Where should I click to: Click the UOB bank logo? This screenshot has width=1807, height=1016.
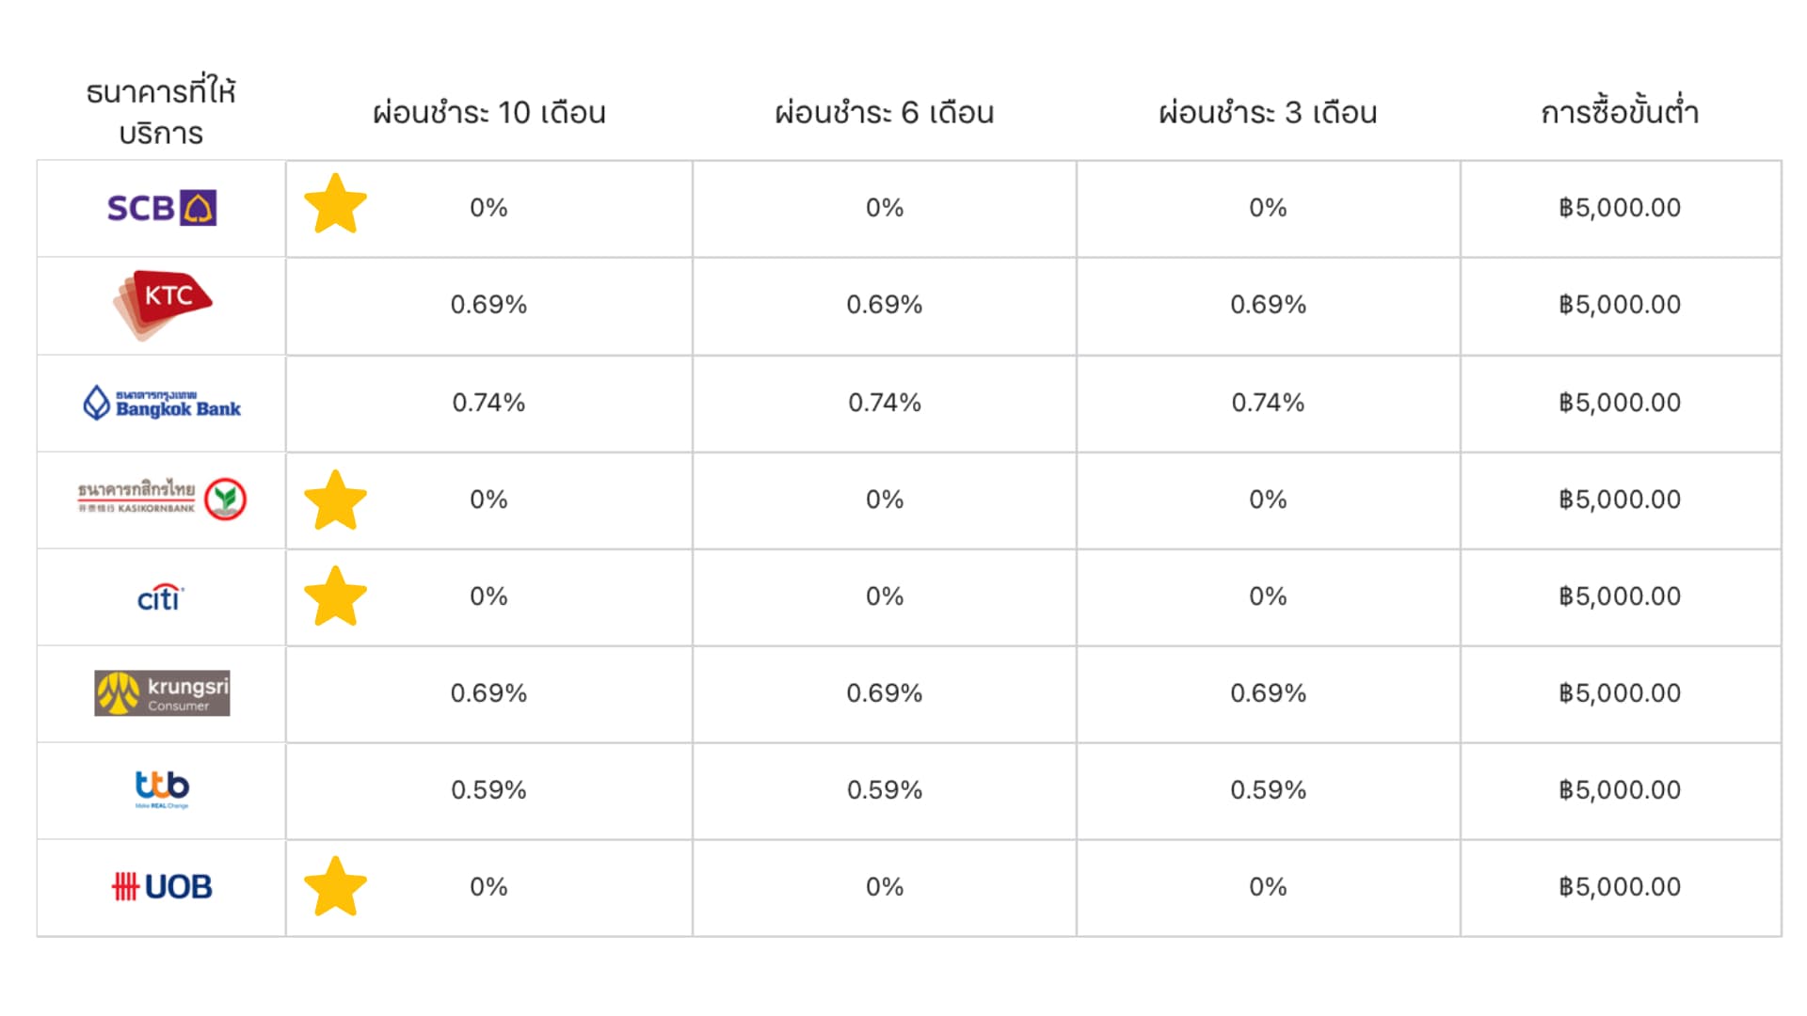162,886
